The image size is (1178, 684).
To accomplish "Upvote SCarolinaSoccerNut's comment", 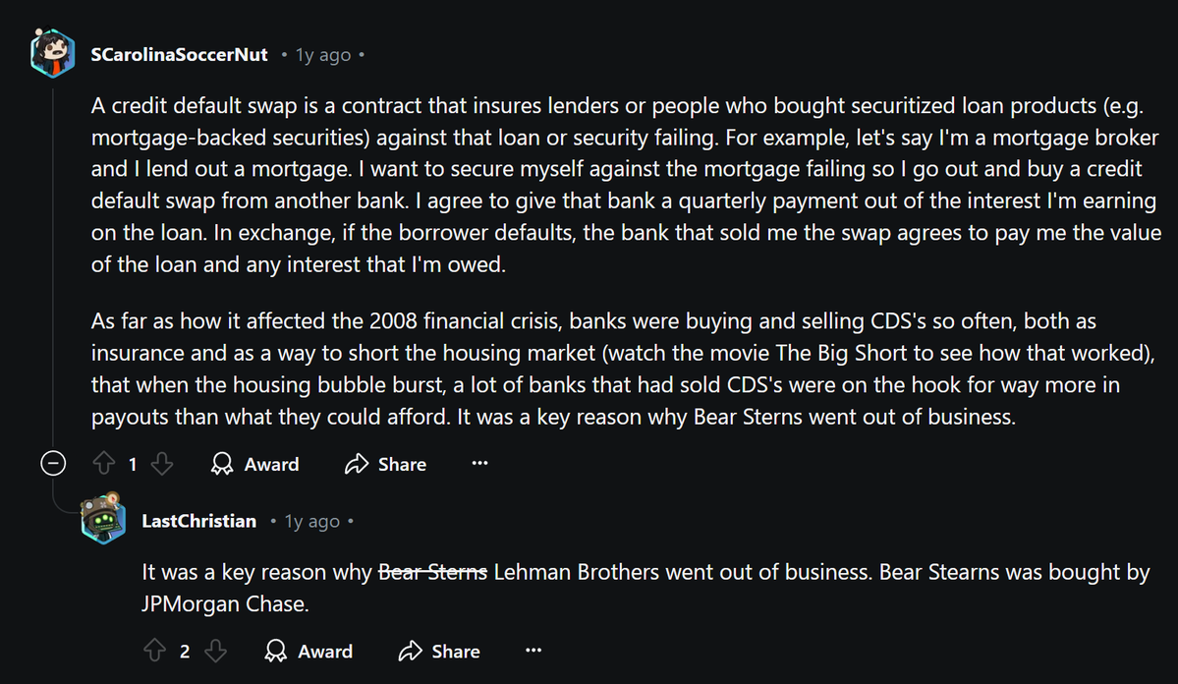I will coord(104,464).
